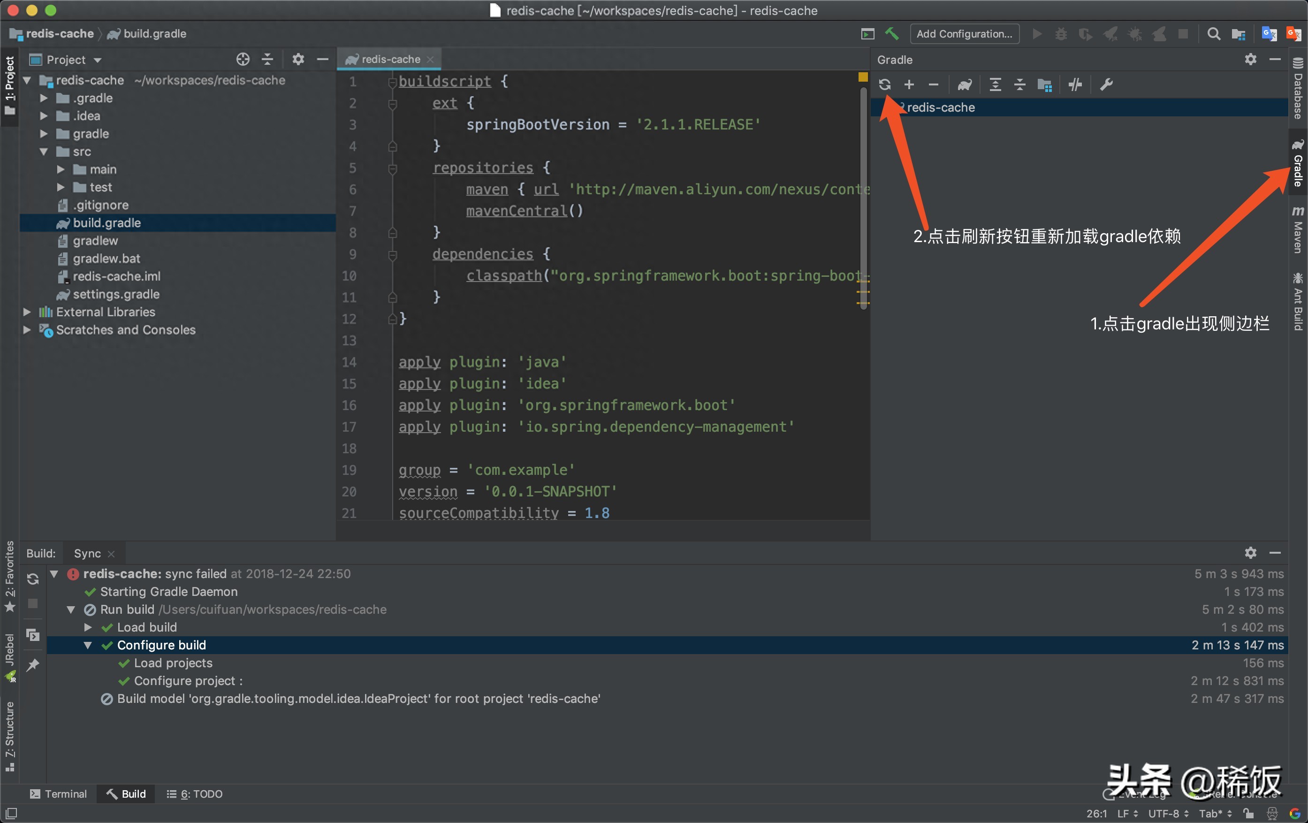This screenshot has height=823, width=1308.
Task: Change UTF-8 encoding in status bar
Action: 1168,813
